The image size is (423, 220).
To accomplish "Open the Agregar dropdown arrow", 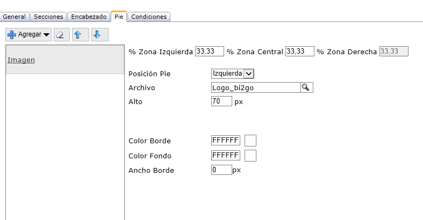I will pyautogui.click(x=47, y=35).
